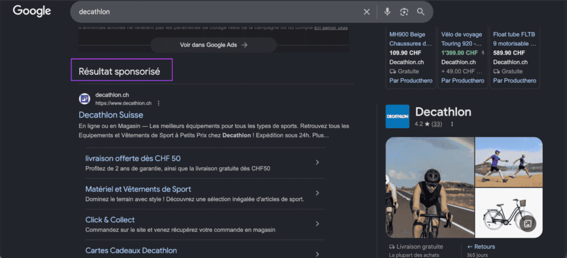Click the 589.90 CHF price
The width and height of the screenshot is (567, 258).
tap(509, 52)
